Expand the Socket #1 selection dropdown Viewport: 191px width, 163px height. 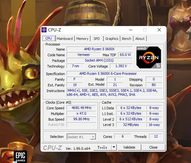(93, 137)
